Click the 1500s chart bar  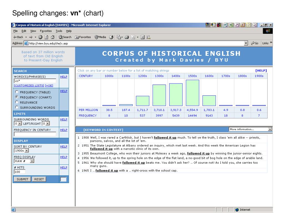192,93
